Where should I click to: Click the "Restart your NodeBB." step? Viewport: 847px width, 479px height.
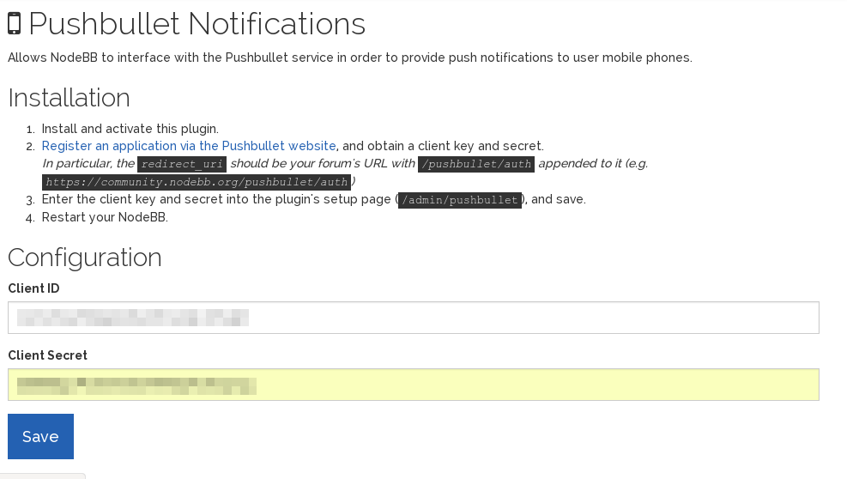[x=105, y=217]
